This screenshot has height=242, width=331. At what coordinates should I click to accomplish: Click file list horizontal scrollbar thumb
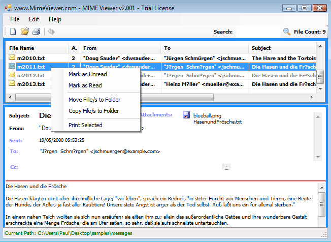[114, 98]
